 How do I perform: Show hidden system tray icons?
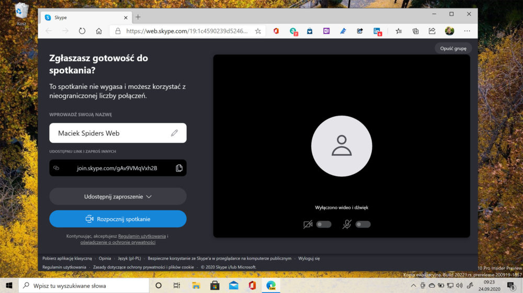coord(413,286)
